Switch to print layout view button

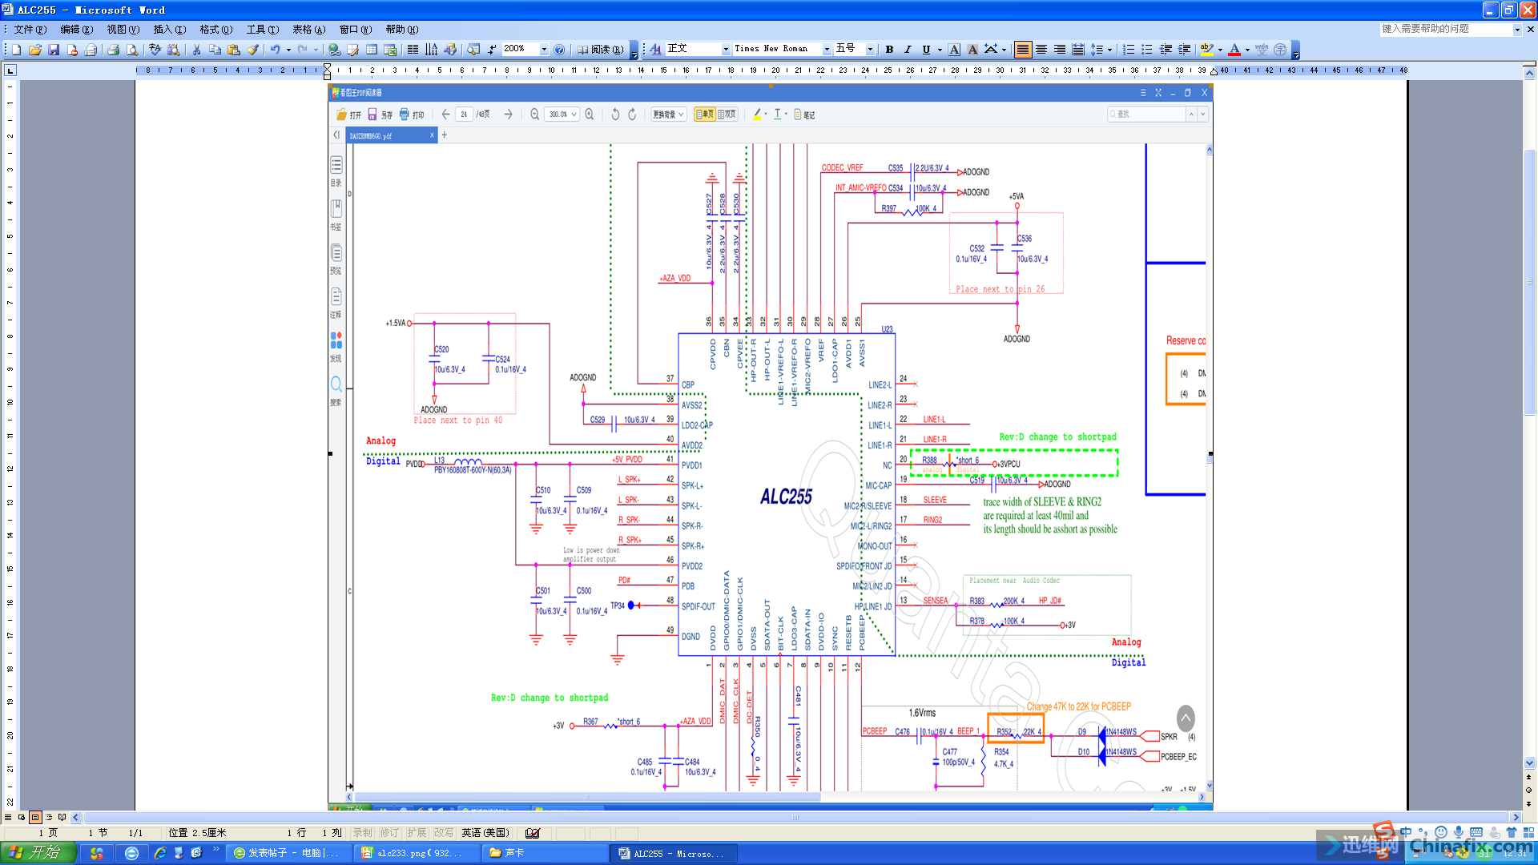point(35,817)
